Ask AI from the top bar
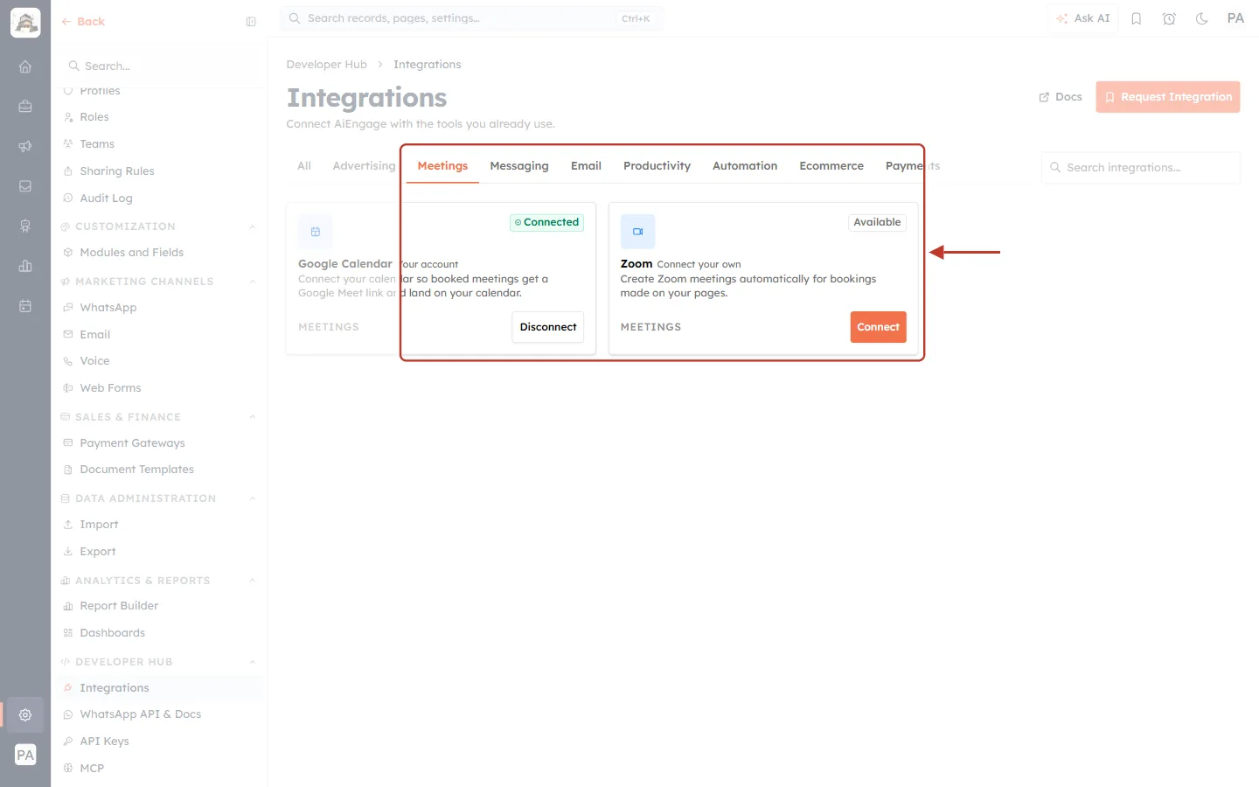The image size is (1259, 787). 1083,18
